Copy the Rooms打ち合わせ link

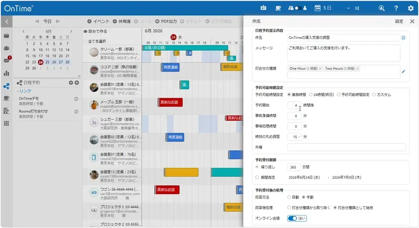click(x=76, y=112)
